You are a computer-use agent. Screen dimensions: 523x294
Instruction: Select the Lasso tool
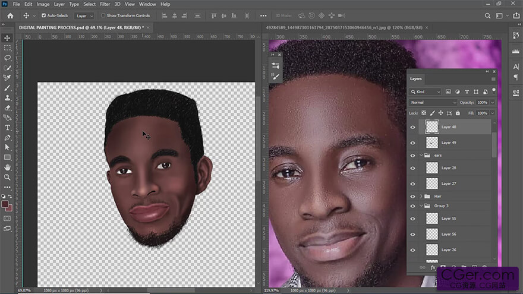click(7, 58)
